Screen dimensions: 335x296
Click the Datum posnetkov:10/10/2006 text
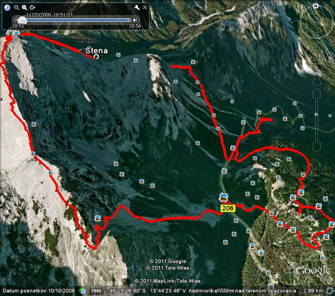click(39, 291)
